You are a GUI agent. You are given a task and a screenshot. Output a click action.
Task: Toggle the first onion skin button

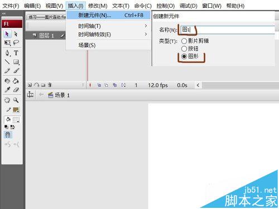[99, 85]
